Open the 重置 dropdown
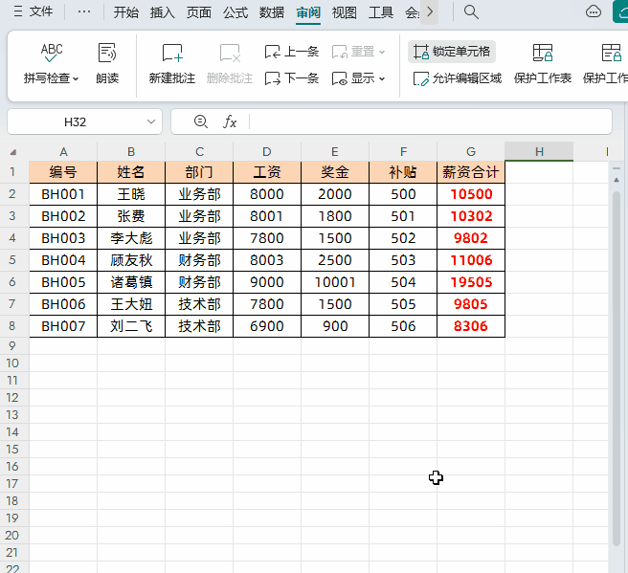 click(x=358, y=52)
